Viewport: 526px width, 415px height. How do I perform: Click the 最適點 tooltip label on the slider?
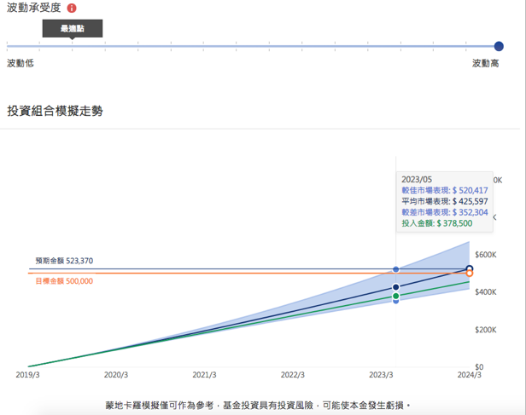click(x=72, y=29)
